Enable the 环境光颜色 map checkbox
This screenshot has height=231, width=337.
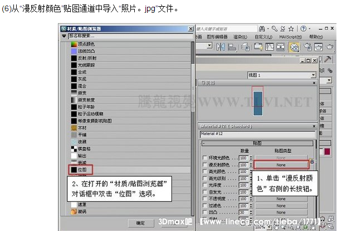tap(205, 158)
